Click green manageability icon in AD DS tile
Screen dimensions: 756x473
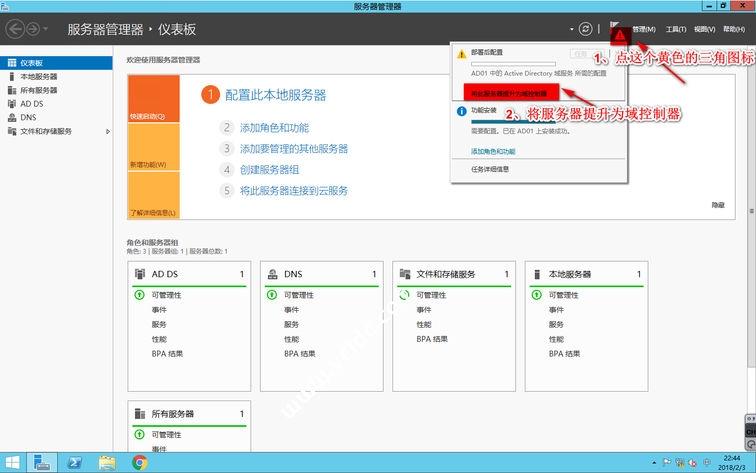point(140,295)
